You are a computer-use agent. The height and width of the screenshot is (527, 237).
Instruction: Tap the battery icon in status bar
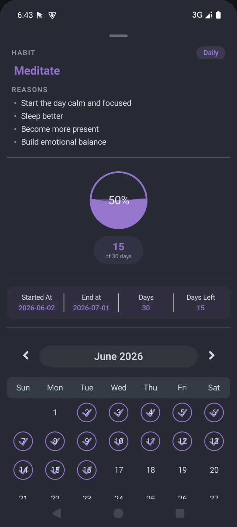click(218, 15)
